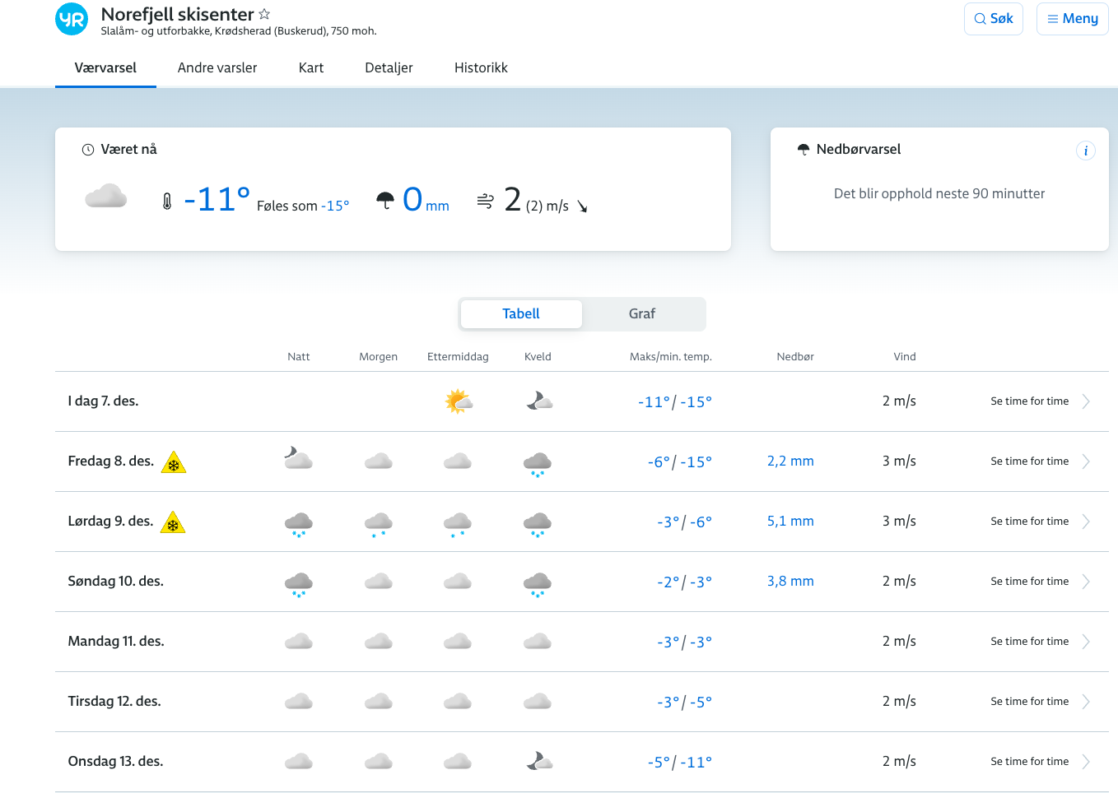
Task: Switch to Tabell view
Action: [521, 314]
